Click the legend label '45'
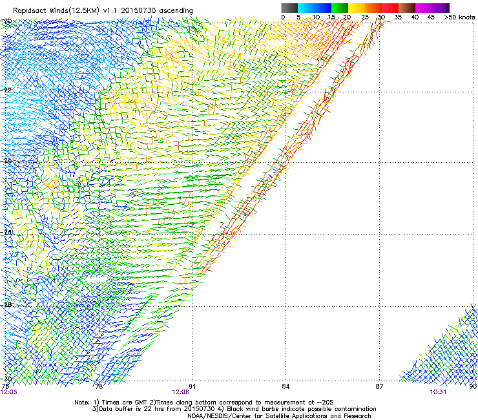Screen dimensions: 478x420 [431, 17]
